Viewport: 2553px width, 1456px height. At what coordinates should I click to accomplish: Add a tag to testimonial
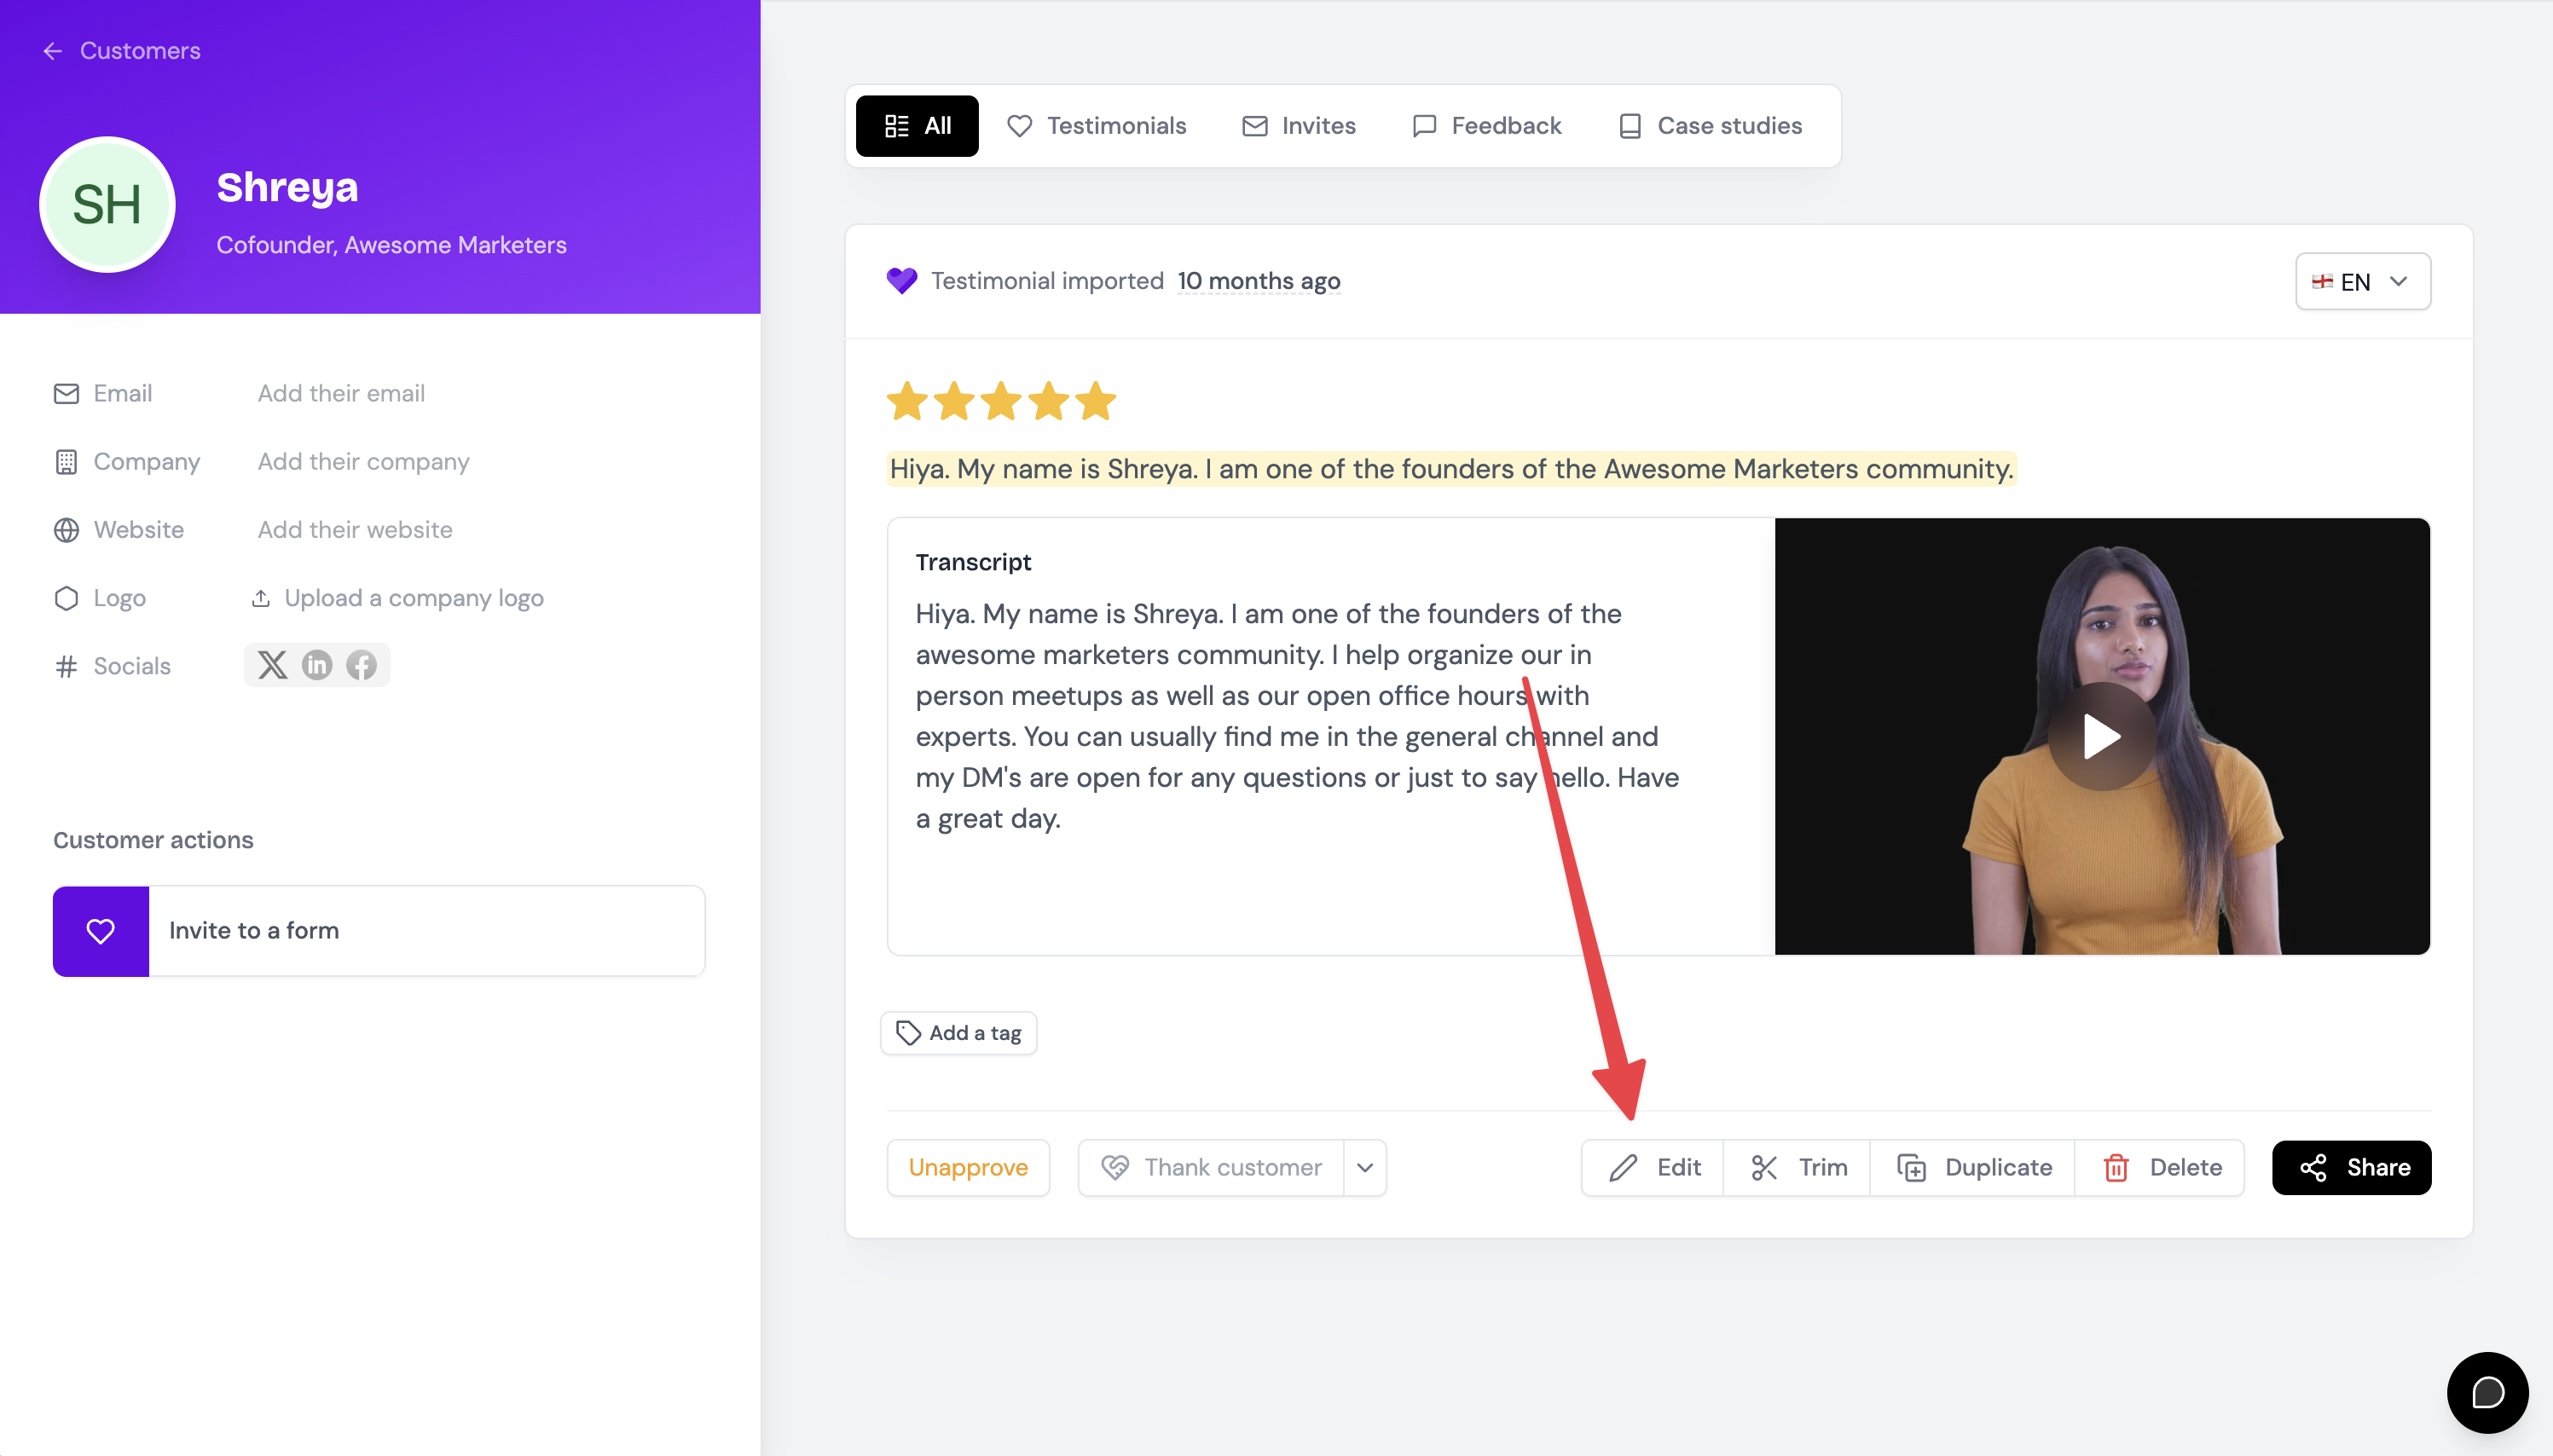click(x=958, y=1033)
